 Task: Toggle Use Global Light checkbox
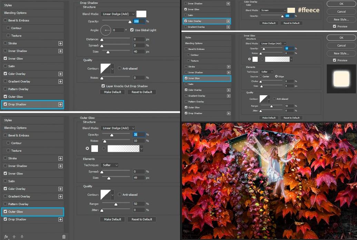[x=132, y=30]
